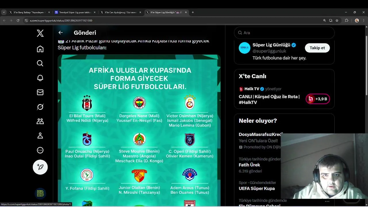
Task: Open Chrome three-dot menu
Action: 364,20
